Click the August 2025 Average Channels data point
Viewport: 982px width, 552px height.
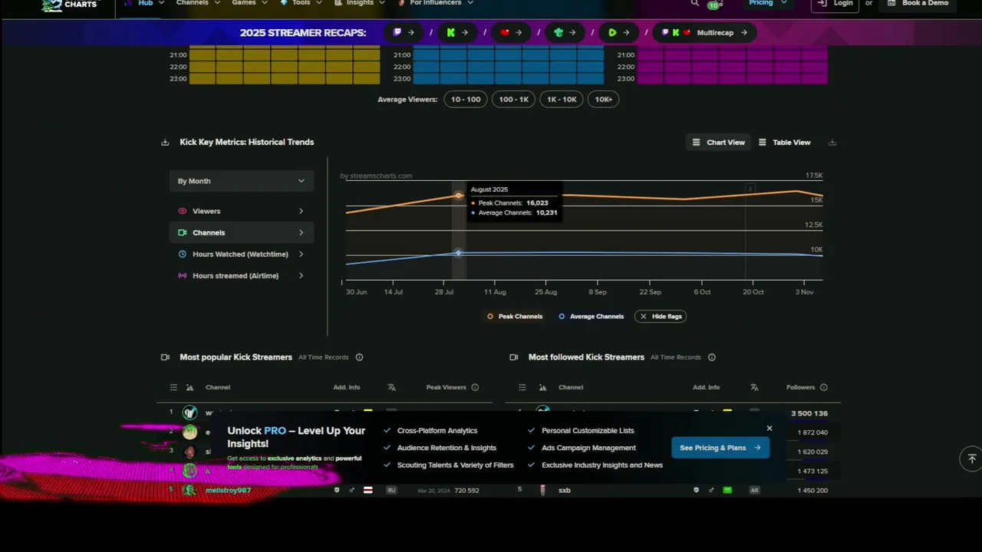tap(459, 253)
